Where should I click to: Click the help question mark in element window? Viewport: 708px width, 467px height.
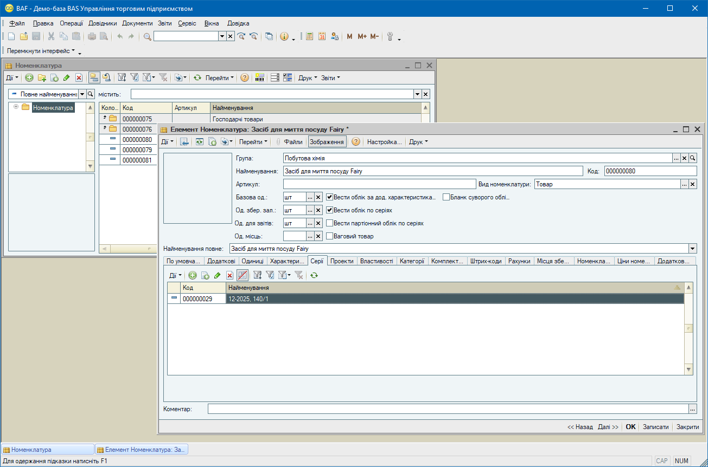[x=356, y=142]
